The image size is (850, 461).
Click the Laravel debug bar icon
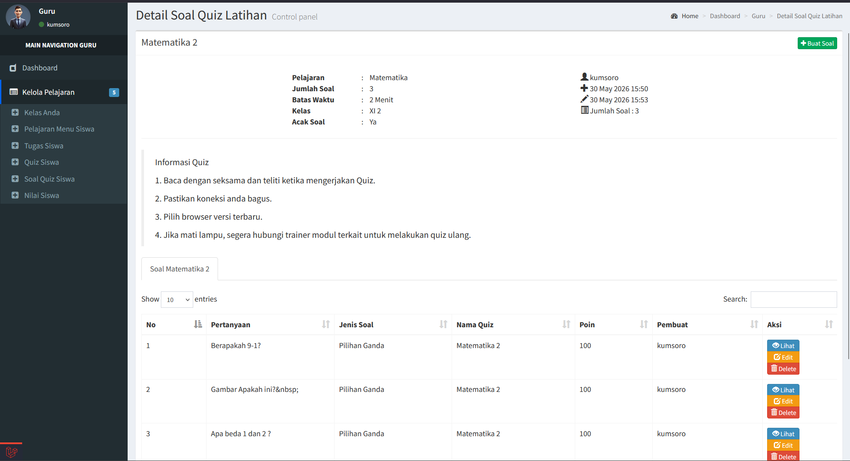coord(11,452)
